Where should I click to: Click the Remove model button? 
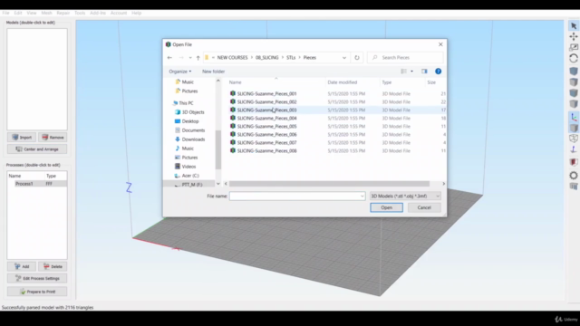53,137
